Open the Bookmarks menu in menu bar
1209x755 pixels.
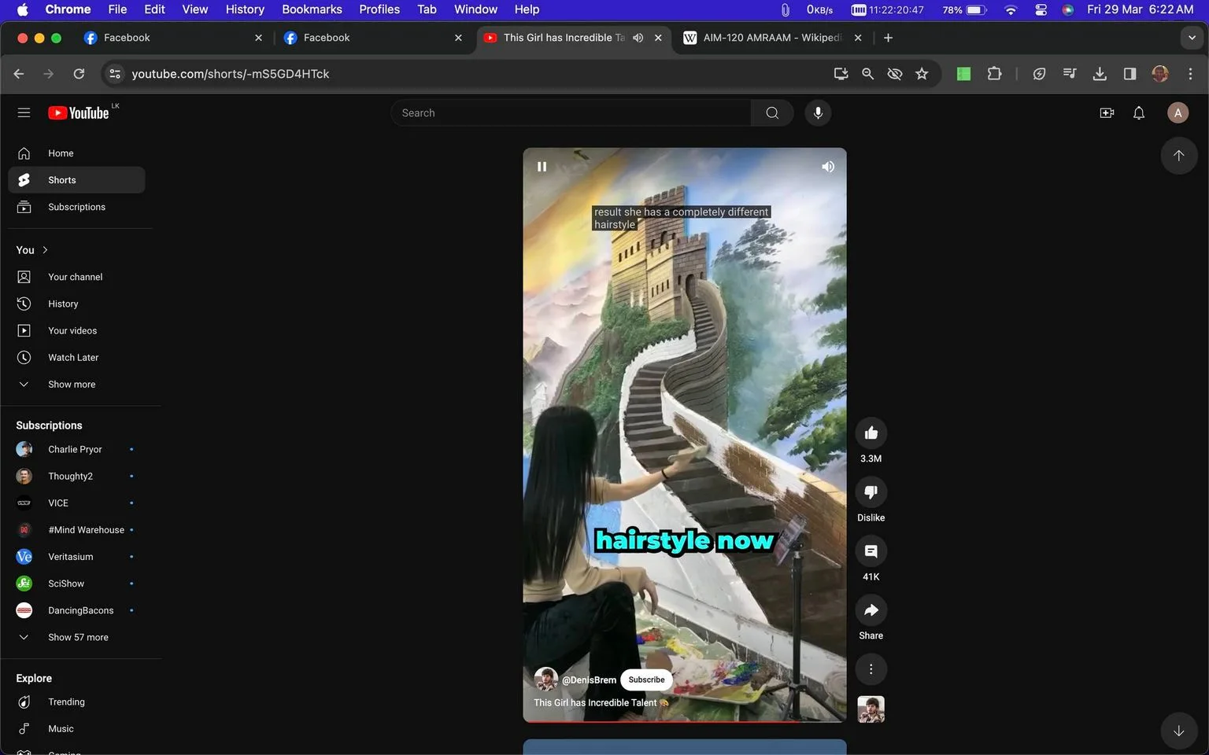tap(312, 9)
